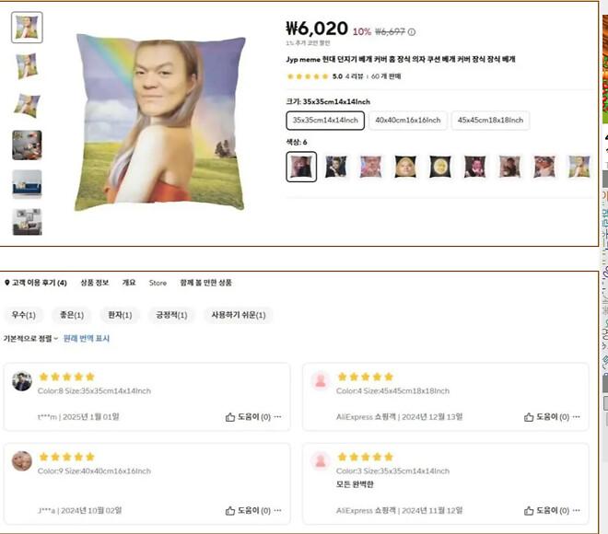The width and height of the screenshot is (608, 534).
Task: Select the 35x35cm14x14Inch size option
Action: coord(325,120)
